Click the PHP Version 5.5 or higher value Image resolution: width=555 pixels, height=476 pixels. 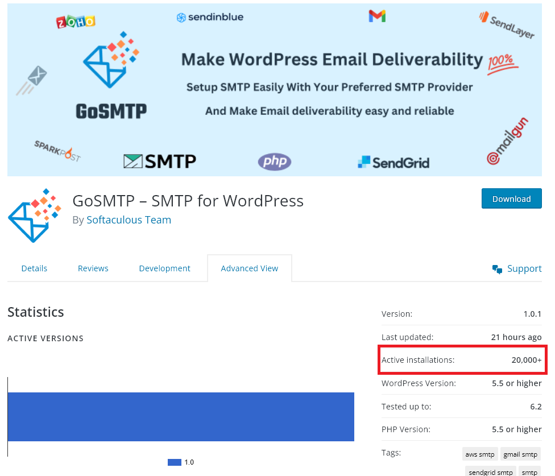click(516, 429)
